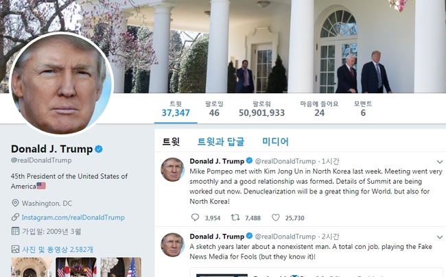This screenshot has height=277, width=446.
Task: Expand the options chevron on the second tweet
Action: (x=439, y=237)
